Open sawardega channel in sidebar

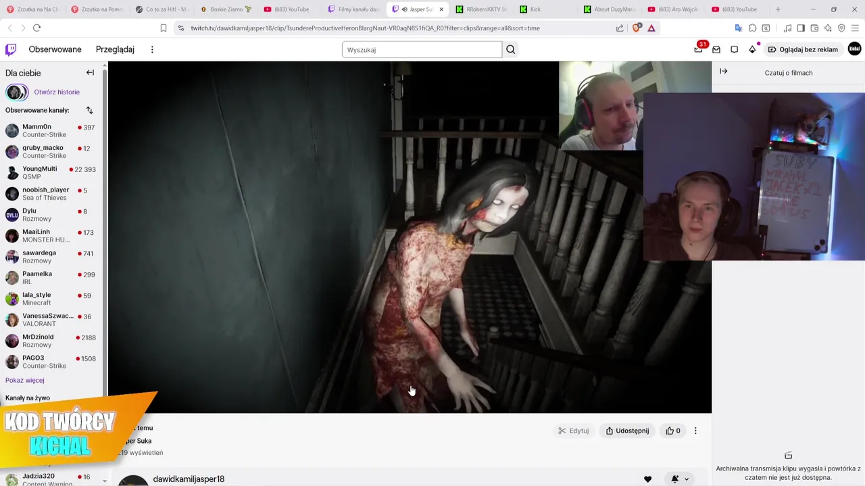(x=51, y=256)
